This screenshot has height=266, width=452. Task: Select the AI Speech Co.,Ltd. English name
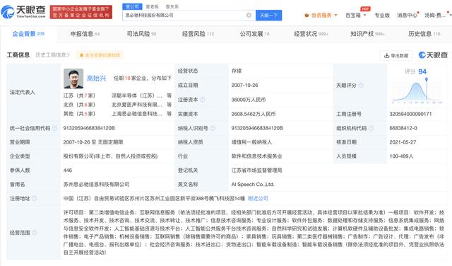253,184
